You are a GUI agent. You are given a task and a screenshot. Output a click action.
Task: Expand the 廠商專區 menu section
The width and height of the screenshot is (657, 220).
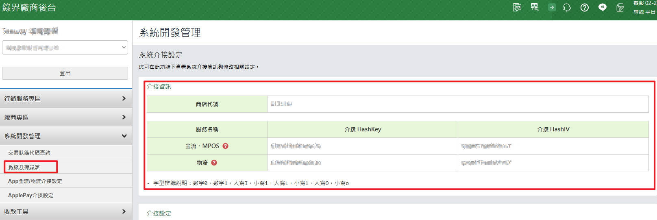pos(66,117)
